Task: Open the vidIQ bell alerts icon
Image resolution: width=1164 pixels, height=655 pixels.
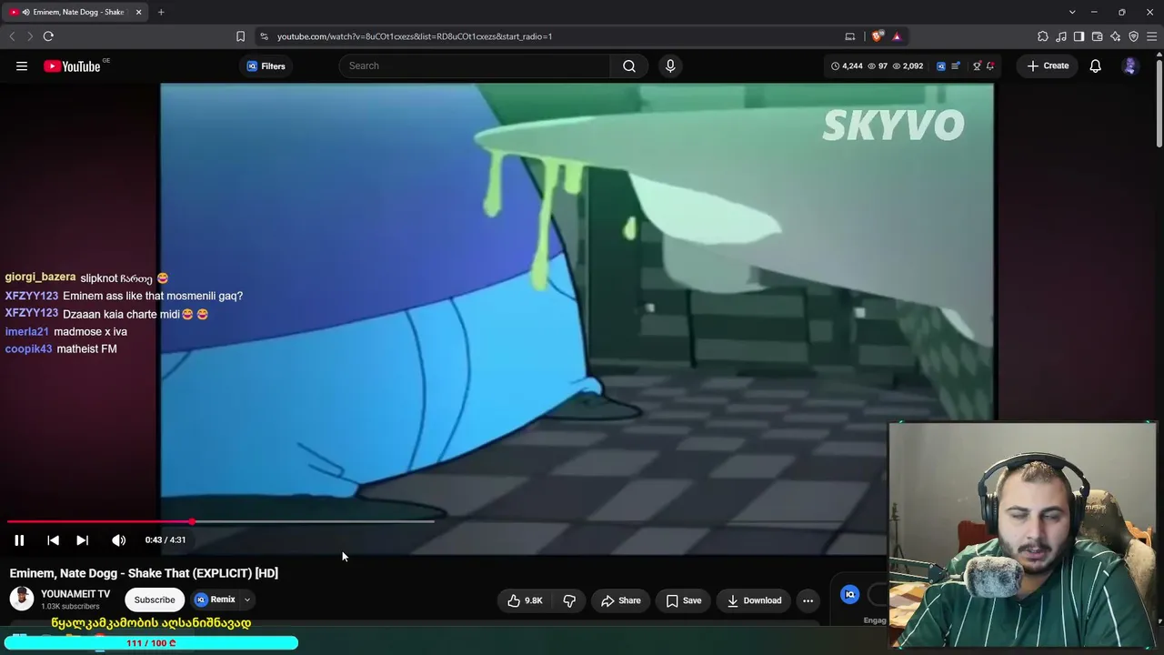Action: [990, 65]
